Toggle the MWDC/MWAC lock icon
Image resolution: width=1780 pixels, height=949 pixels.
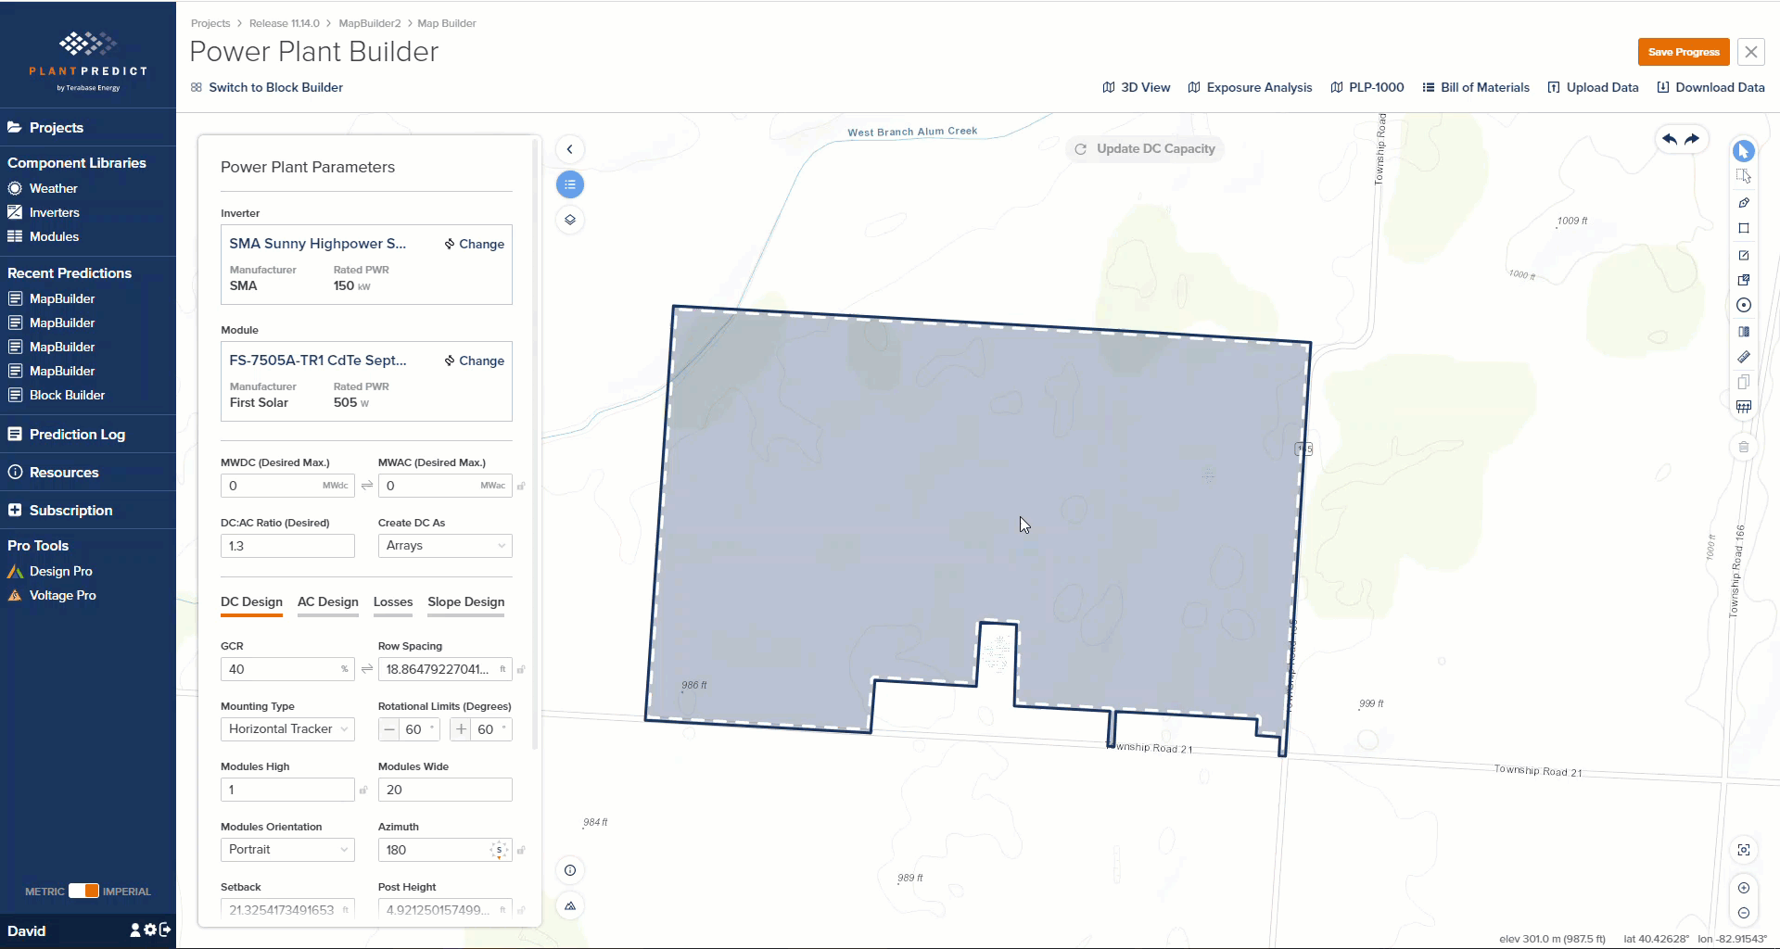click(x=521, y=486)
